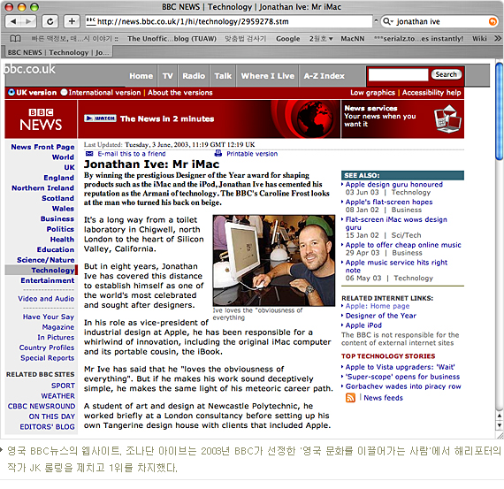This screenshot has height=489, width=504.
Task: Open the bbc.co.uk Home tab
Action: click(x=141, y=76)
